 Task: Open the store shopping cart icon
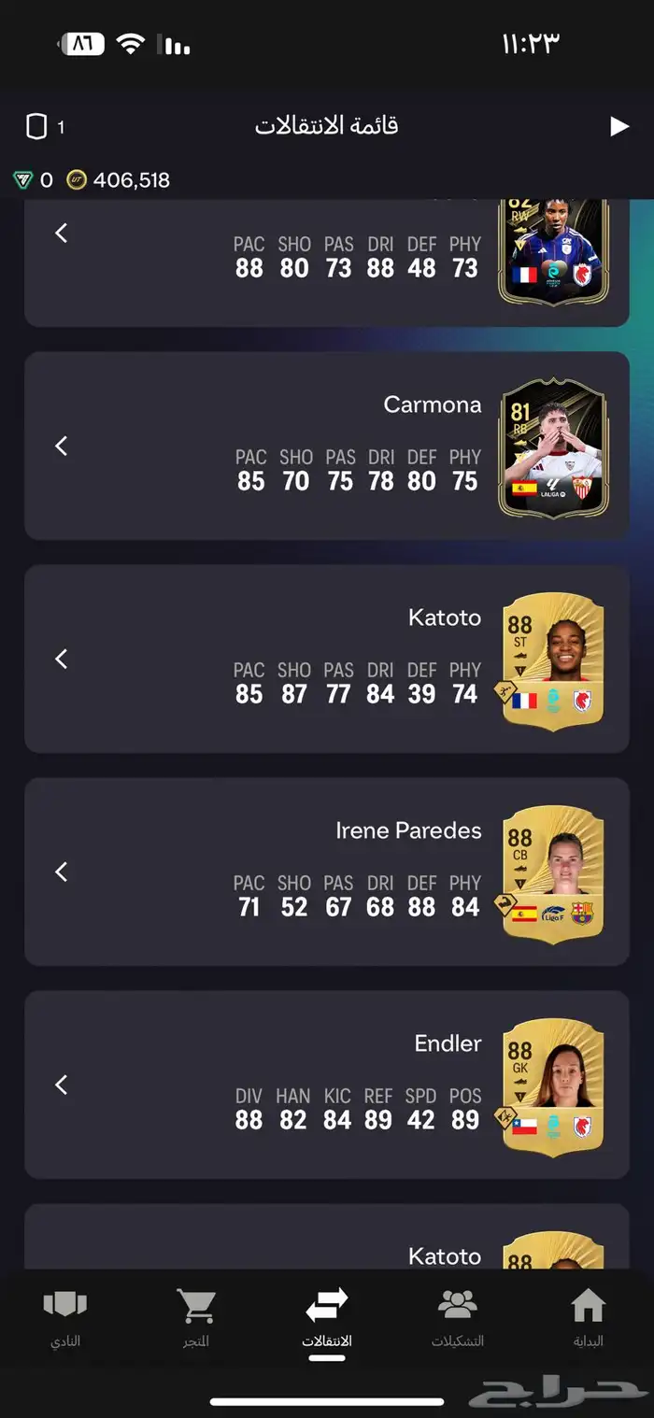[196, 1306]
